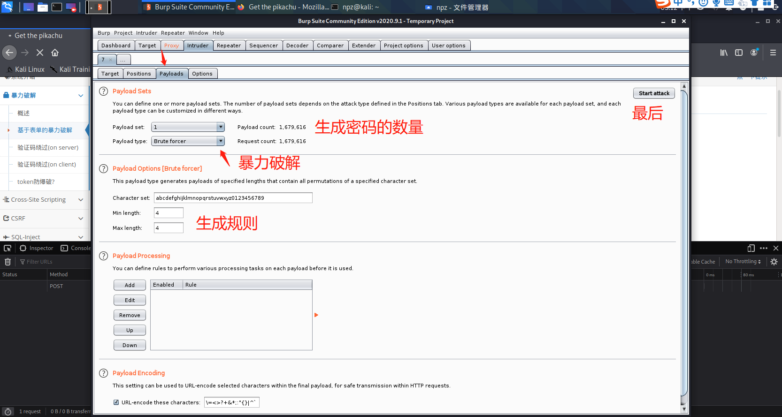
Task: Open Firefox account icon
Action: (x=754, y=53)
